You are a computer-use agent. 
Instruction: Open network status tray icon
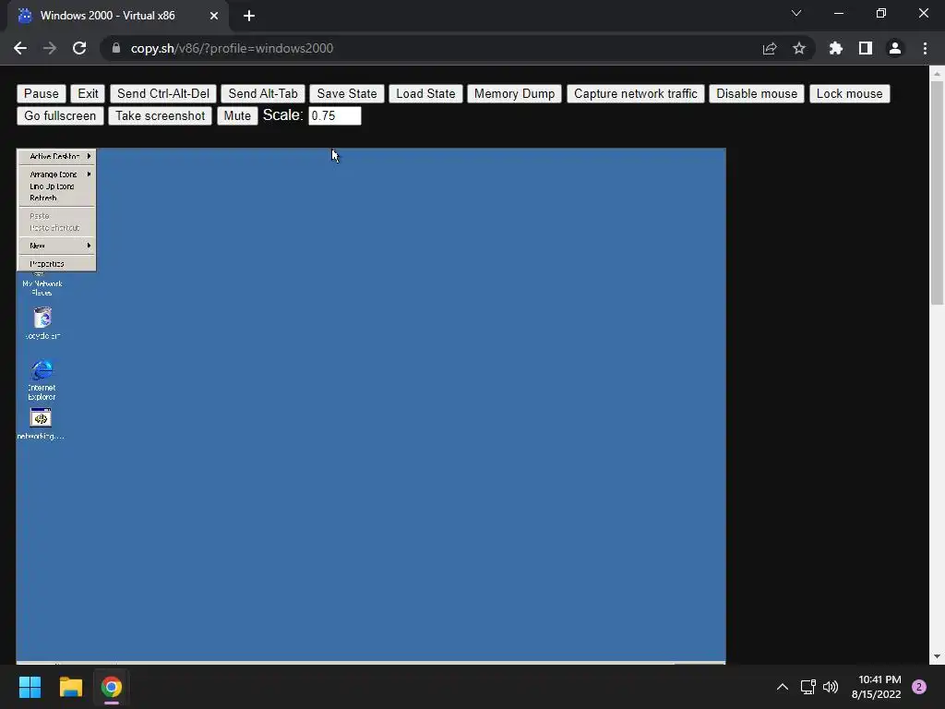coord(807,687)
